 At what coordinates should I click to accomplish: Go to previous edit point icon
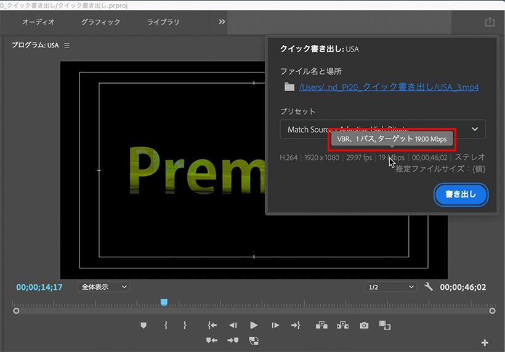(212, 340)
